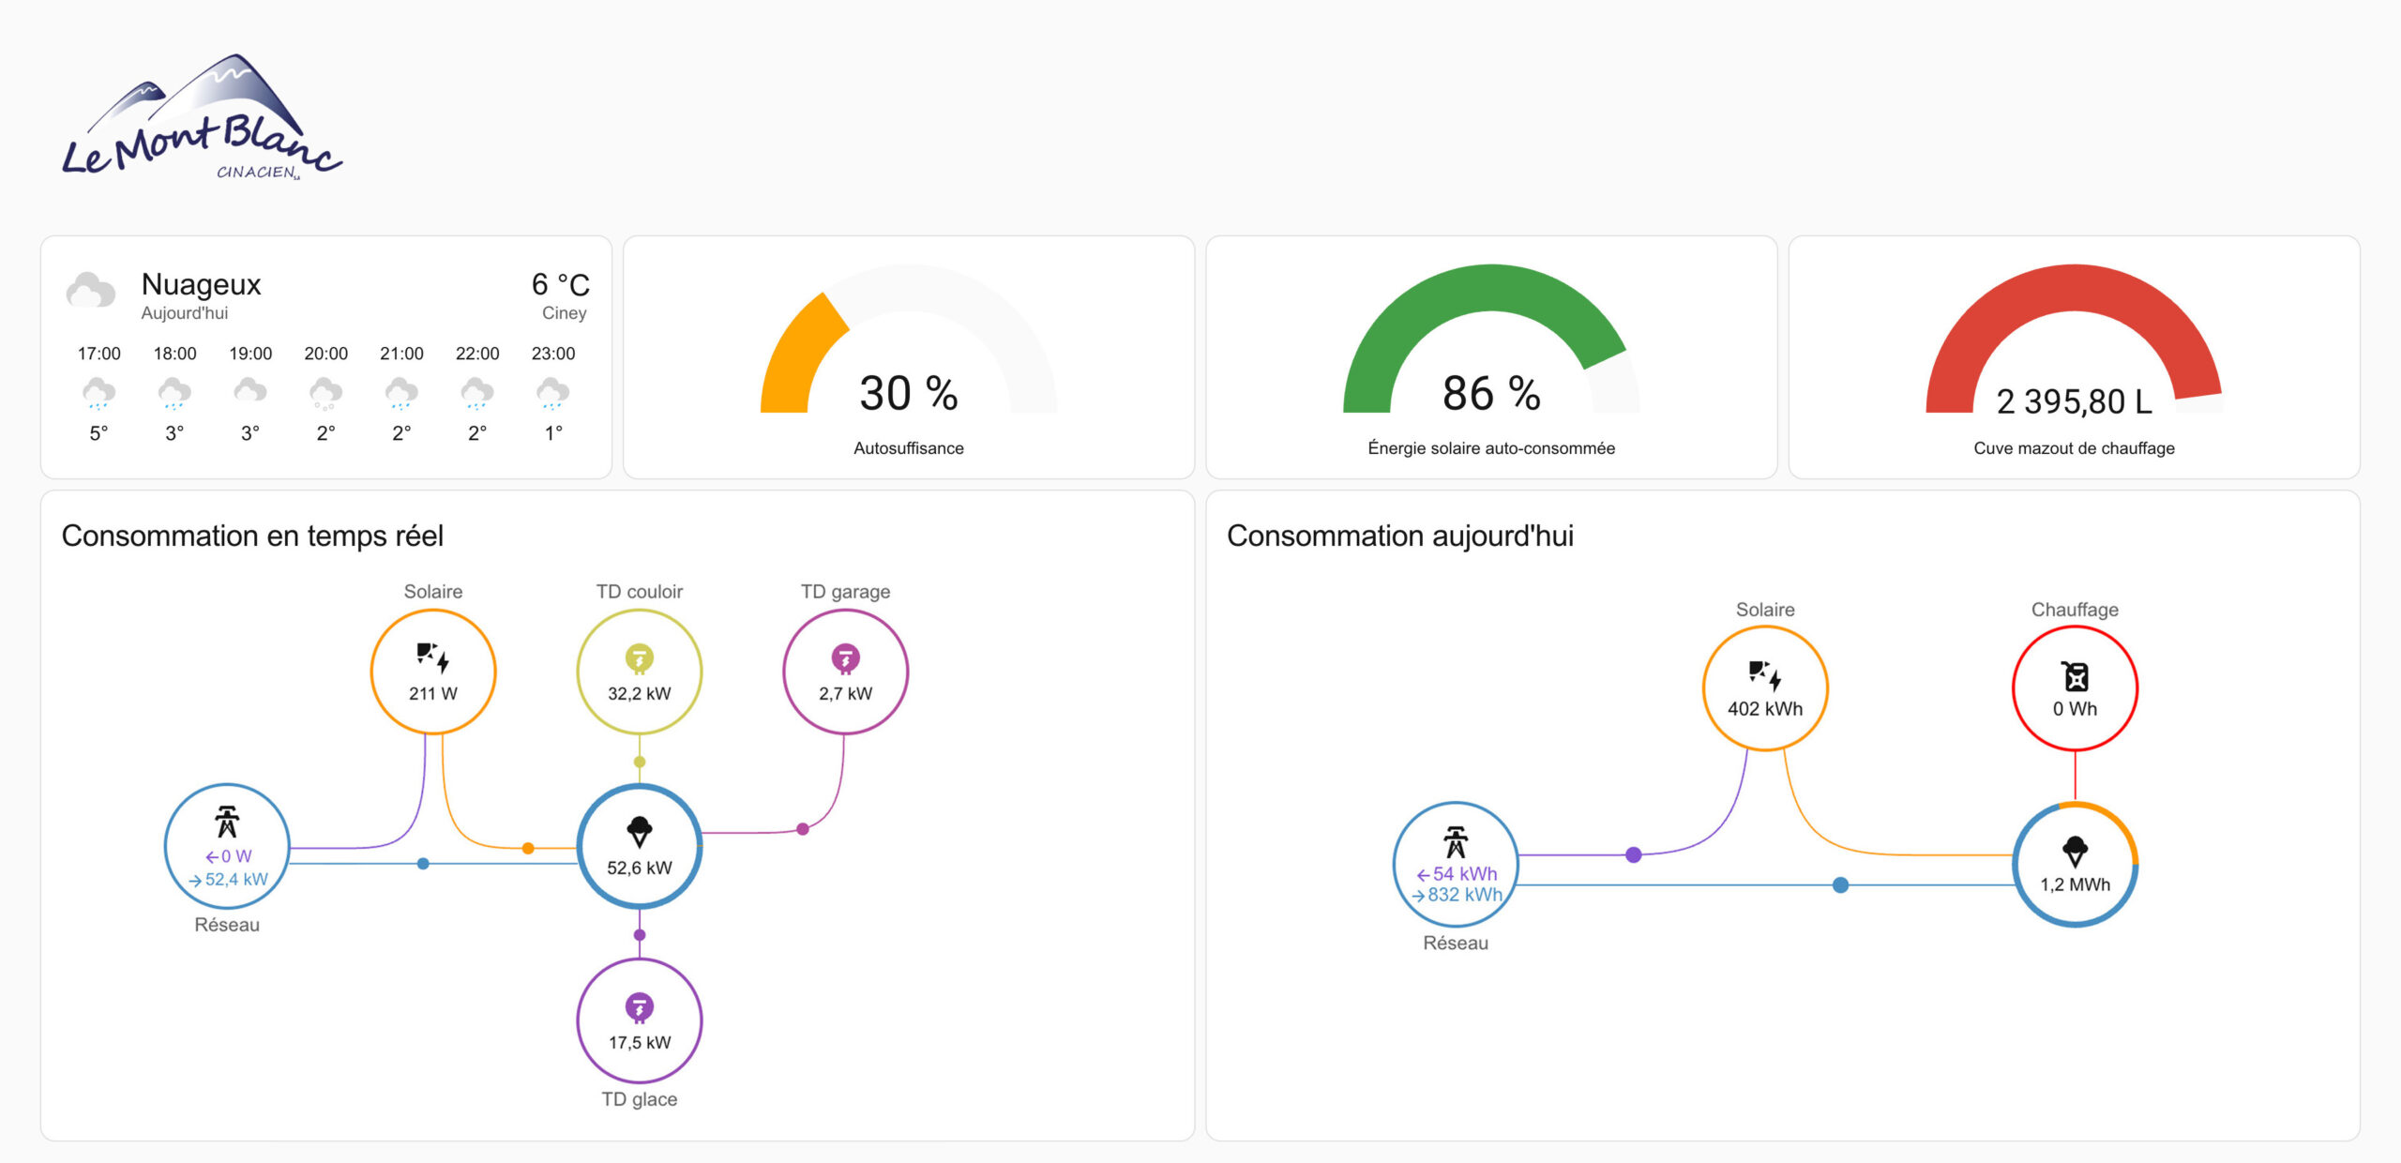Click the Réseau pylon in real-time card

click(x=227, y=823)
